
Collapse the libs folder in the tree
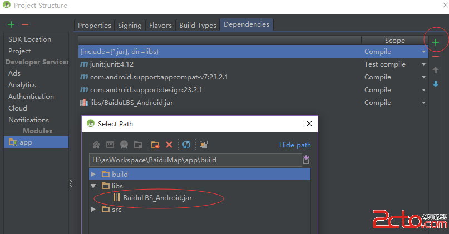[x=93, y=186]
